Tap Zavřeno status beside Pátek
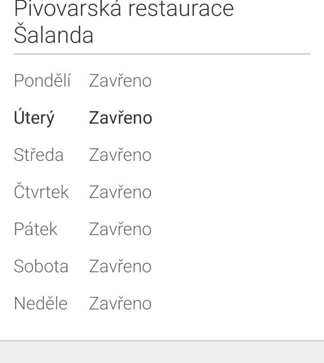This screenshot has height=363, width=324. [x=120, y=229]
